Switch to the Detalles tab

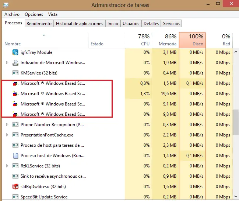coord(151,24)
